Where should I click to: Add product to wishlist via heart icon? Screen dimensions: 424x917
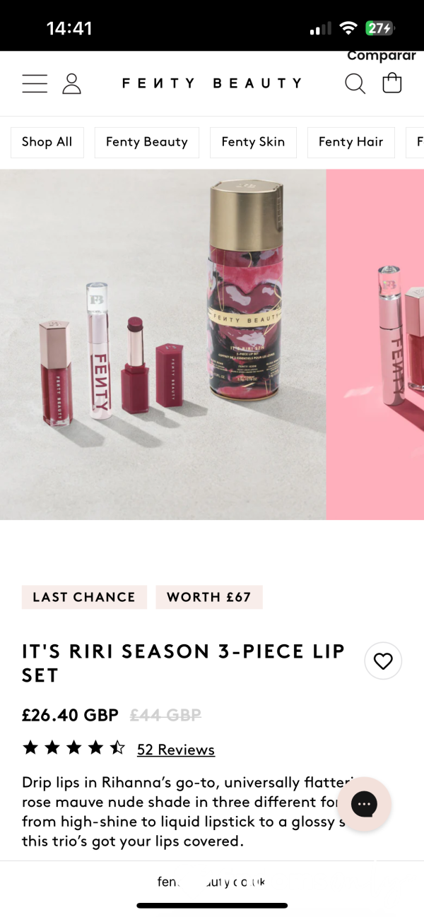click(383, 661)
